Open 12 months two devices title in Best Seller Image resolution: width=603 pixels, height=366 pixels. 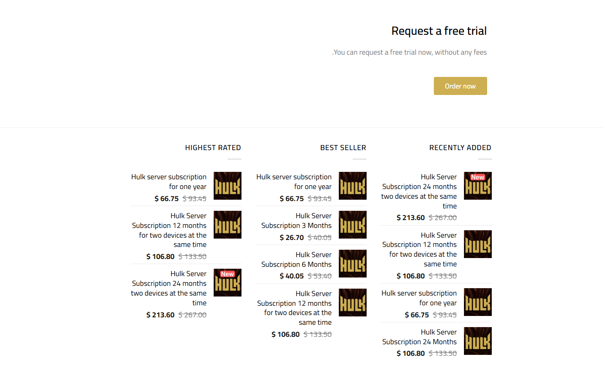click(295, 308)
